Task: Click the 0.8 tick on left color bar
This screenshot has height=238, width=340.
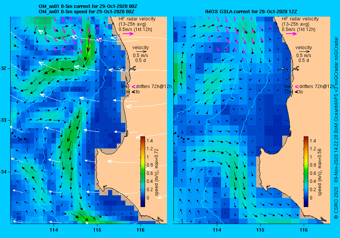Action: (x=150, y=165)
